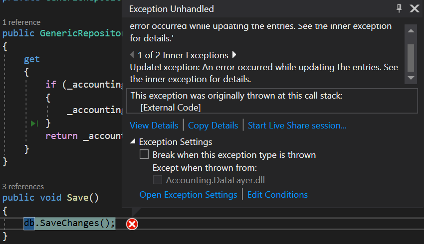424x244 pixels.
Task: Click the exception message scrollbar thumb
Action: pyautogui.click(x=411, y=57)
